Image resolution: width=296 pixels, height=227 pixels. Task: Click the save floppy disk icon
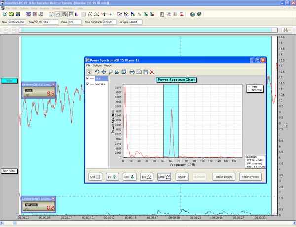[x=146, y=72]
